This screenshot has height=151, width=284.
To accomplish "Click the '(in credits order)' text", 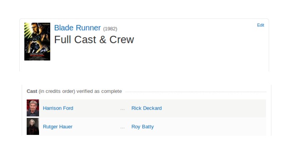I will (x=57, y=91).
